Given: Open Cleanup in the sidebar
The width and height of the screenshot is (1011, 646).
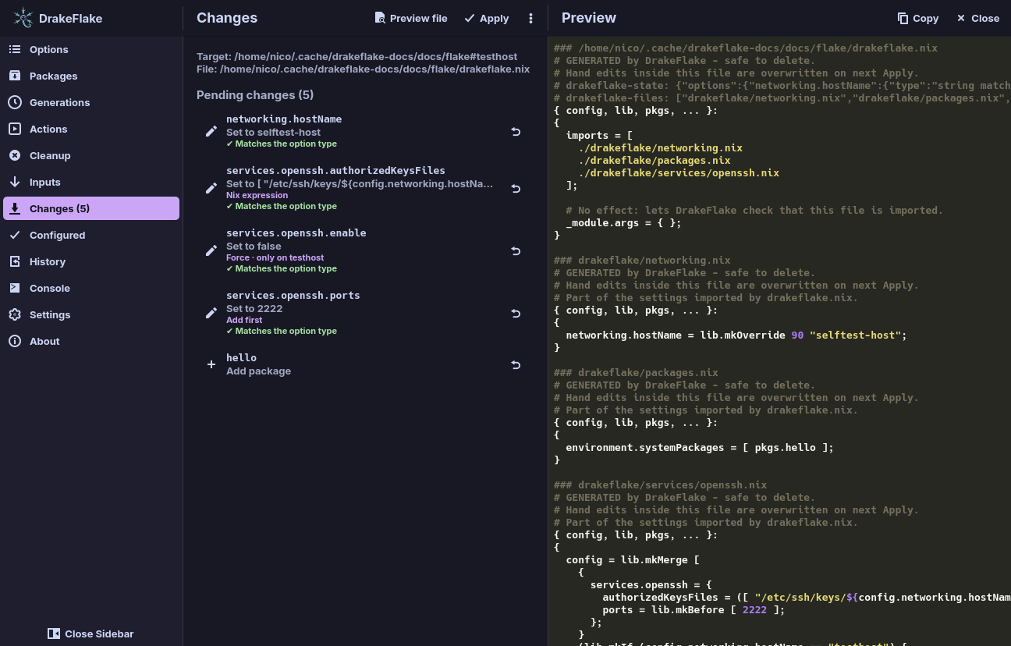Looking at the screenshot, I should point(91,155).
